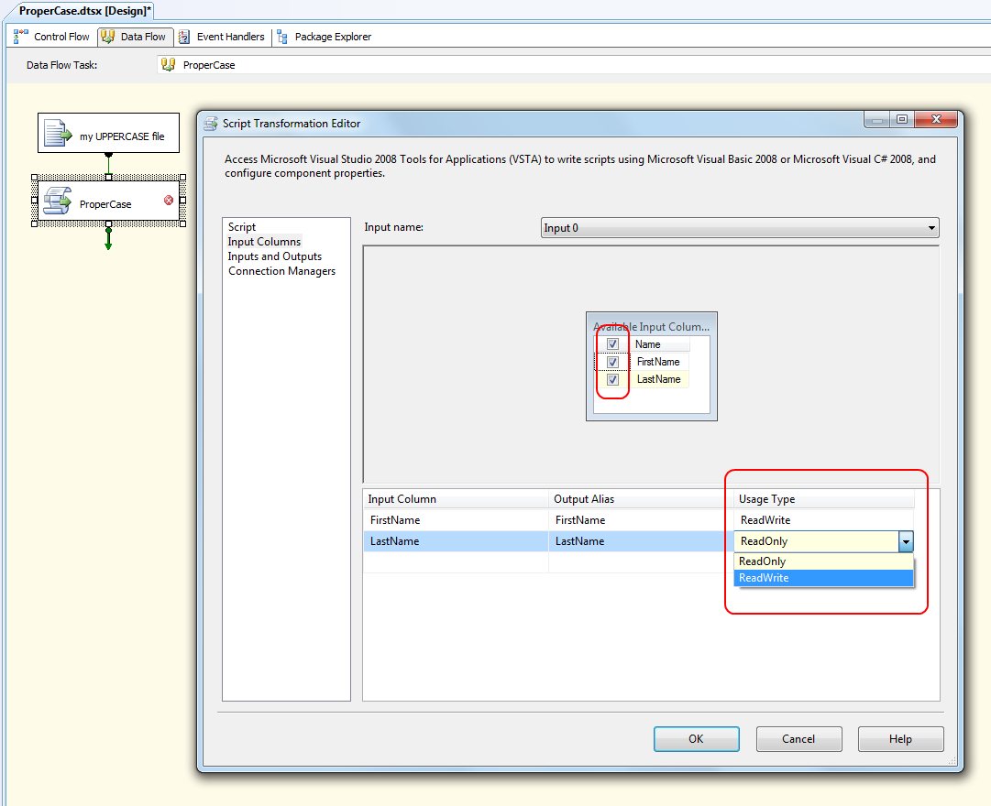
Task: Switch to the Data Flow tab
Action: (136, 37)
